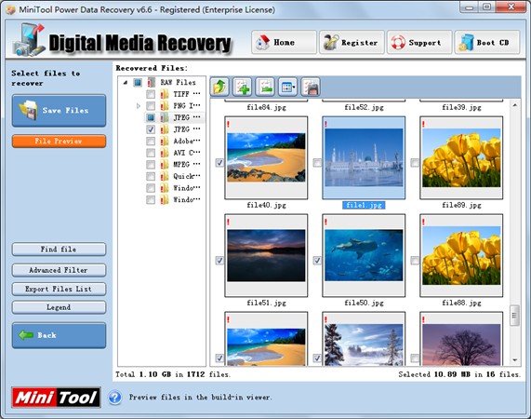Screen dimensions: 531x419
Task: Click the RAW Files drive icon
Action: (x=152, y=82)
